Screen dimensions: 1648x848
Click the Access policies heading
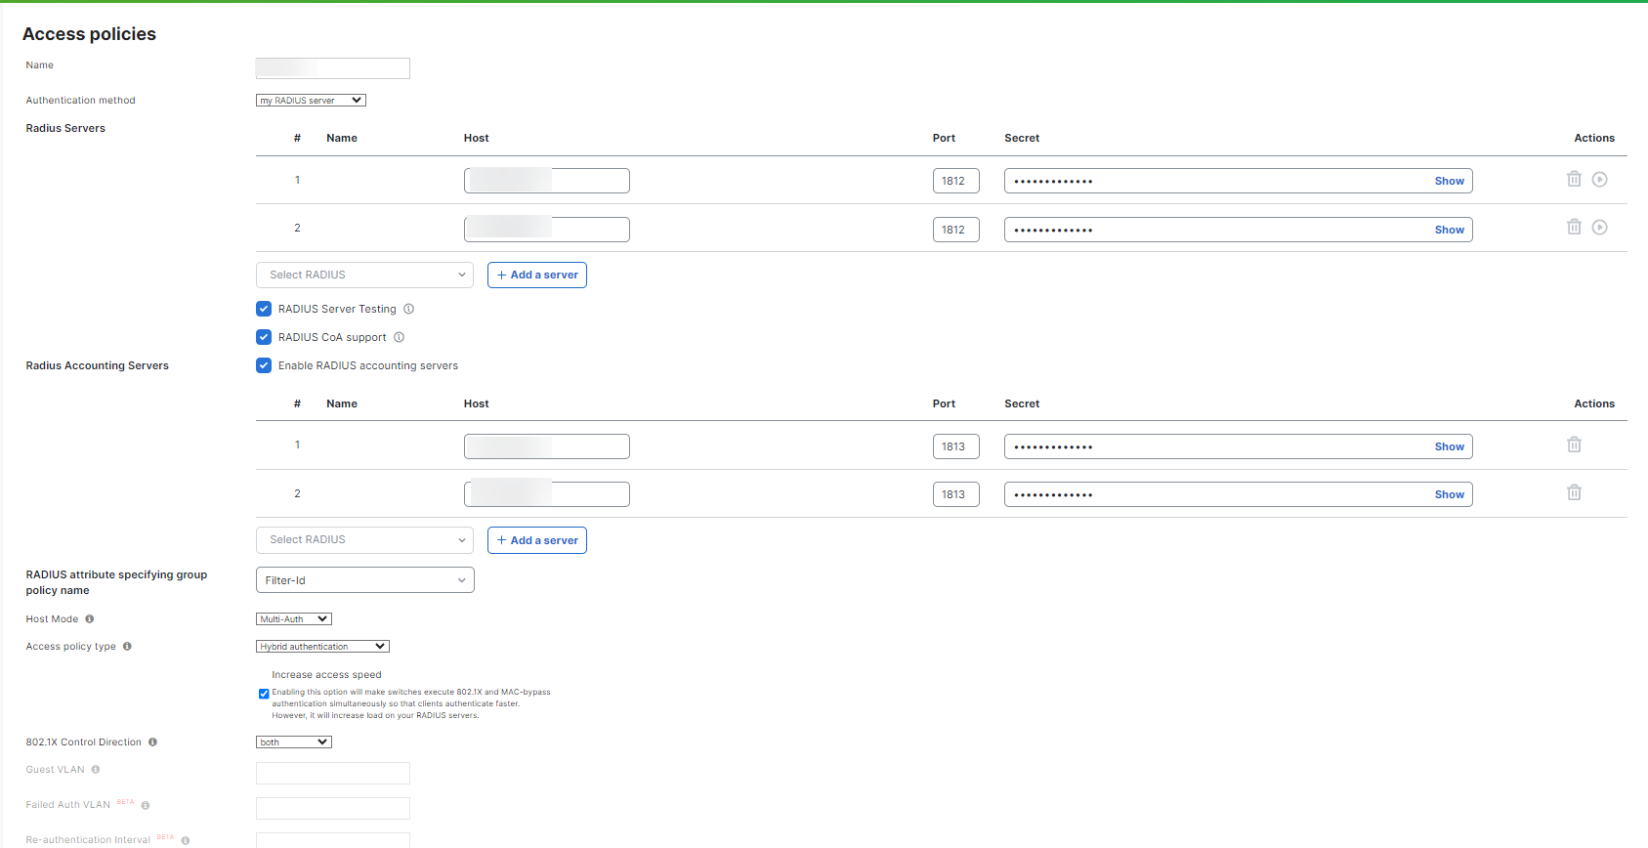coord(89,34)
